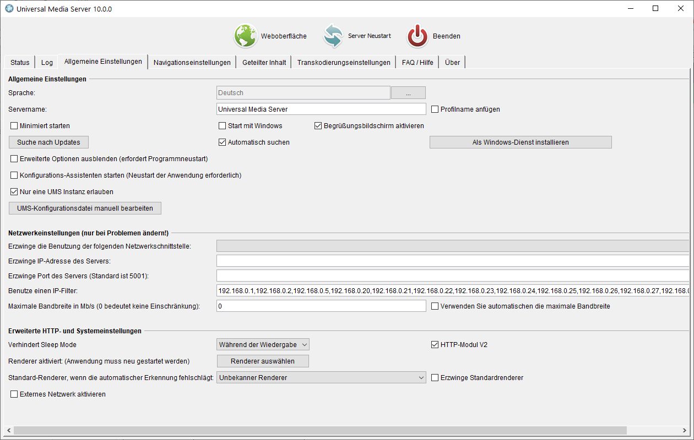Open the Weboberfläche globe icon
The image size is (694, 440).
click(246, 36)
